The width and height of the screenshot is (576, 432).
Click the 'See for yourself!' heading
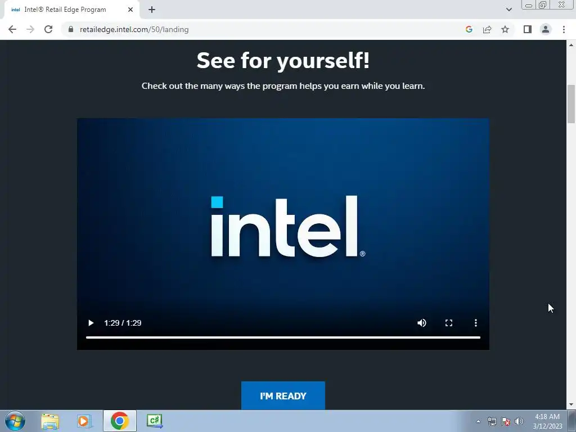(283, 61)
